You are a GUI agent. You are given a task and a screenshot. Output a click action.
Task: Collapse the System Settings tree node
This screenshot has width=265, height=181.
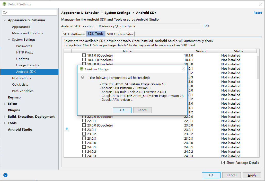(x=9, y=40)
